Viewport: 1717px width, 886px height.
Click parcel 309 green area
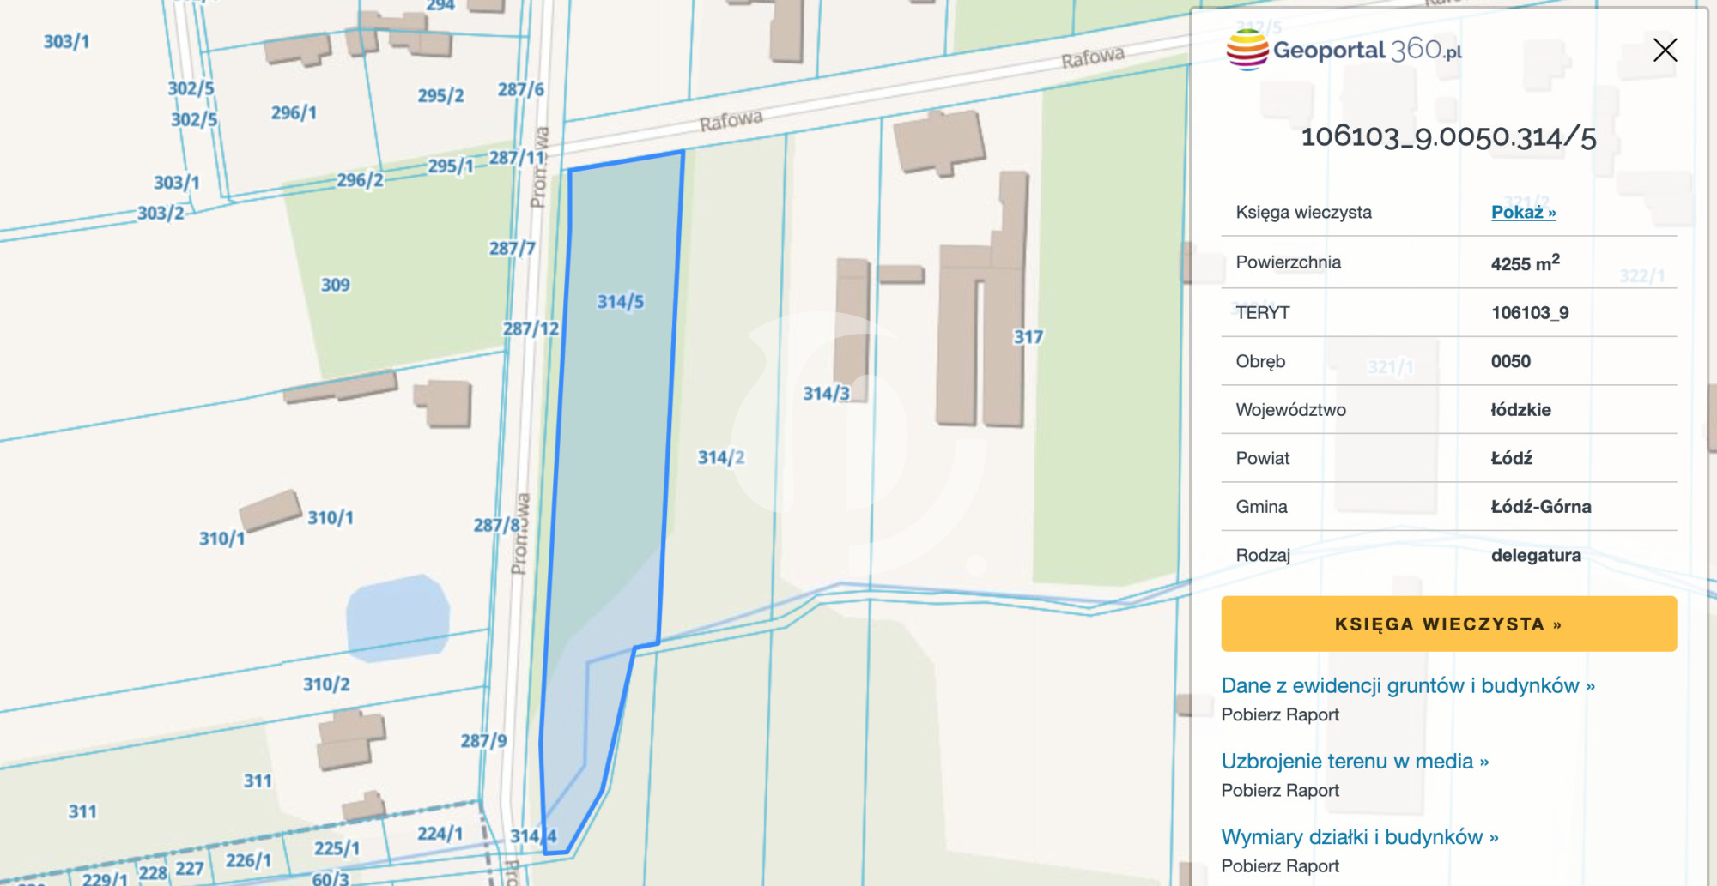pos(335,285)
